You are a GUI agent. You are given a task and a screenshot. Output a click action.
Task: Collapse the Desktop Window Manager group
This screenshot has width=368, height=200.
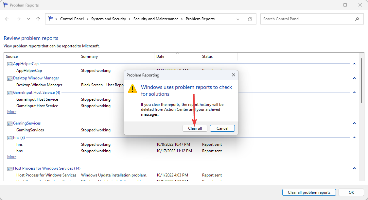point(354,78)
